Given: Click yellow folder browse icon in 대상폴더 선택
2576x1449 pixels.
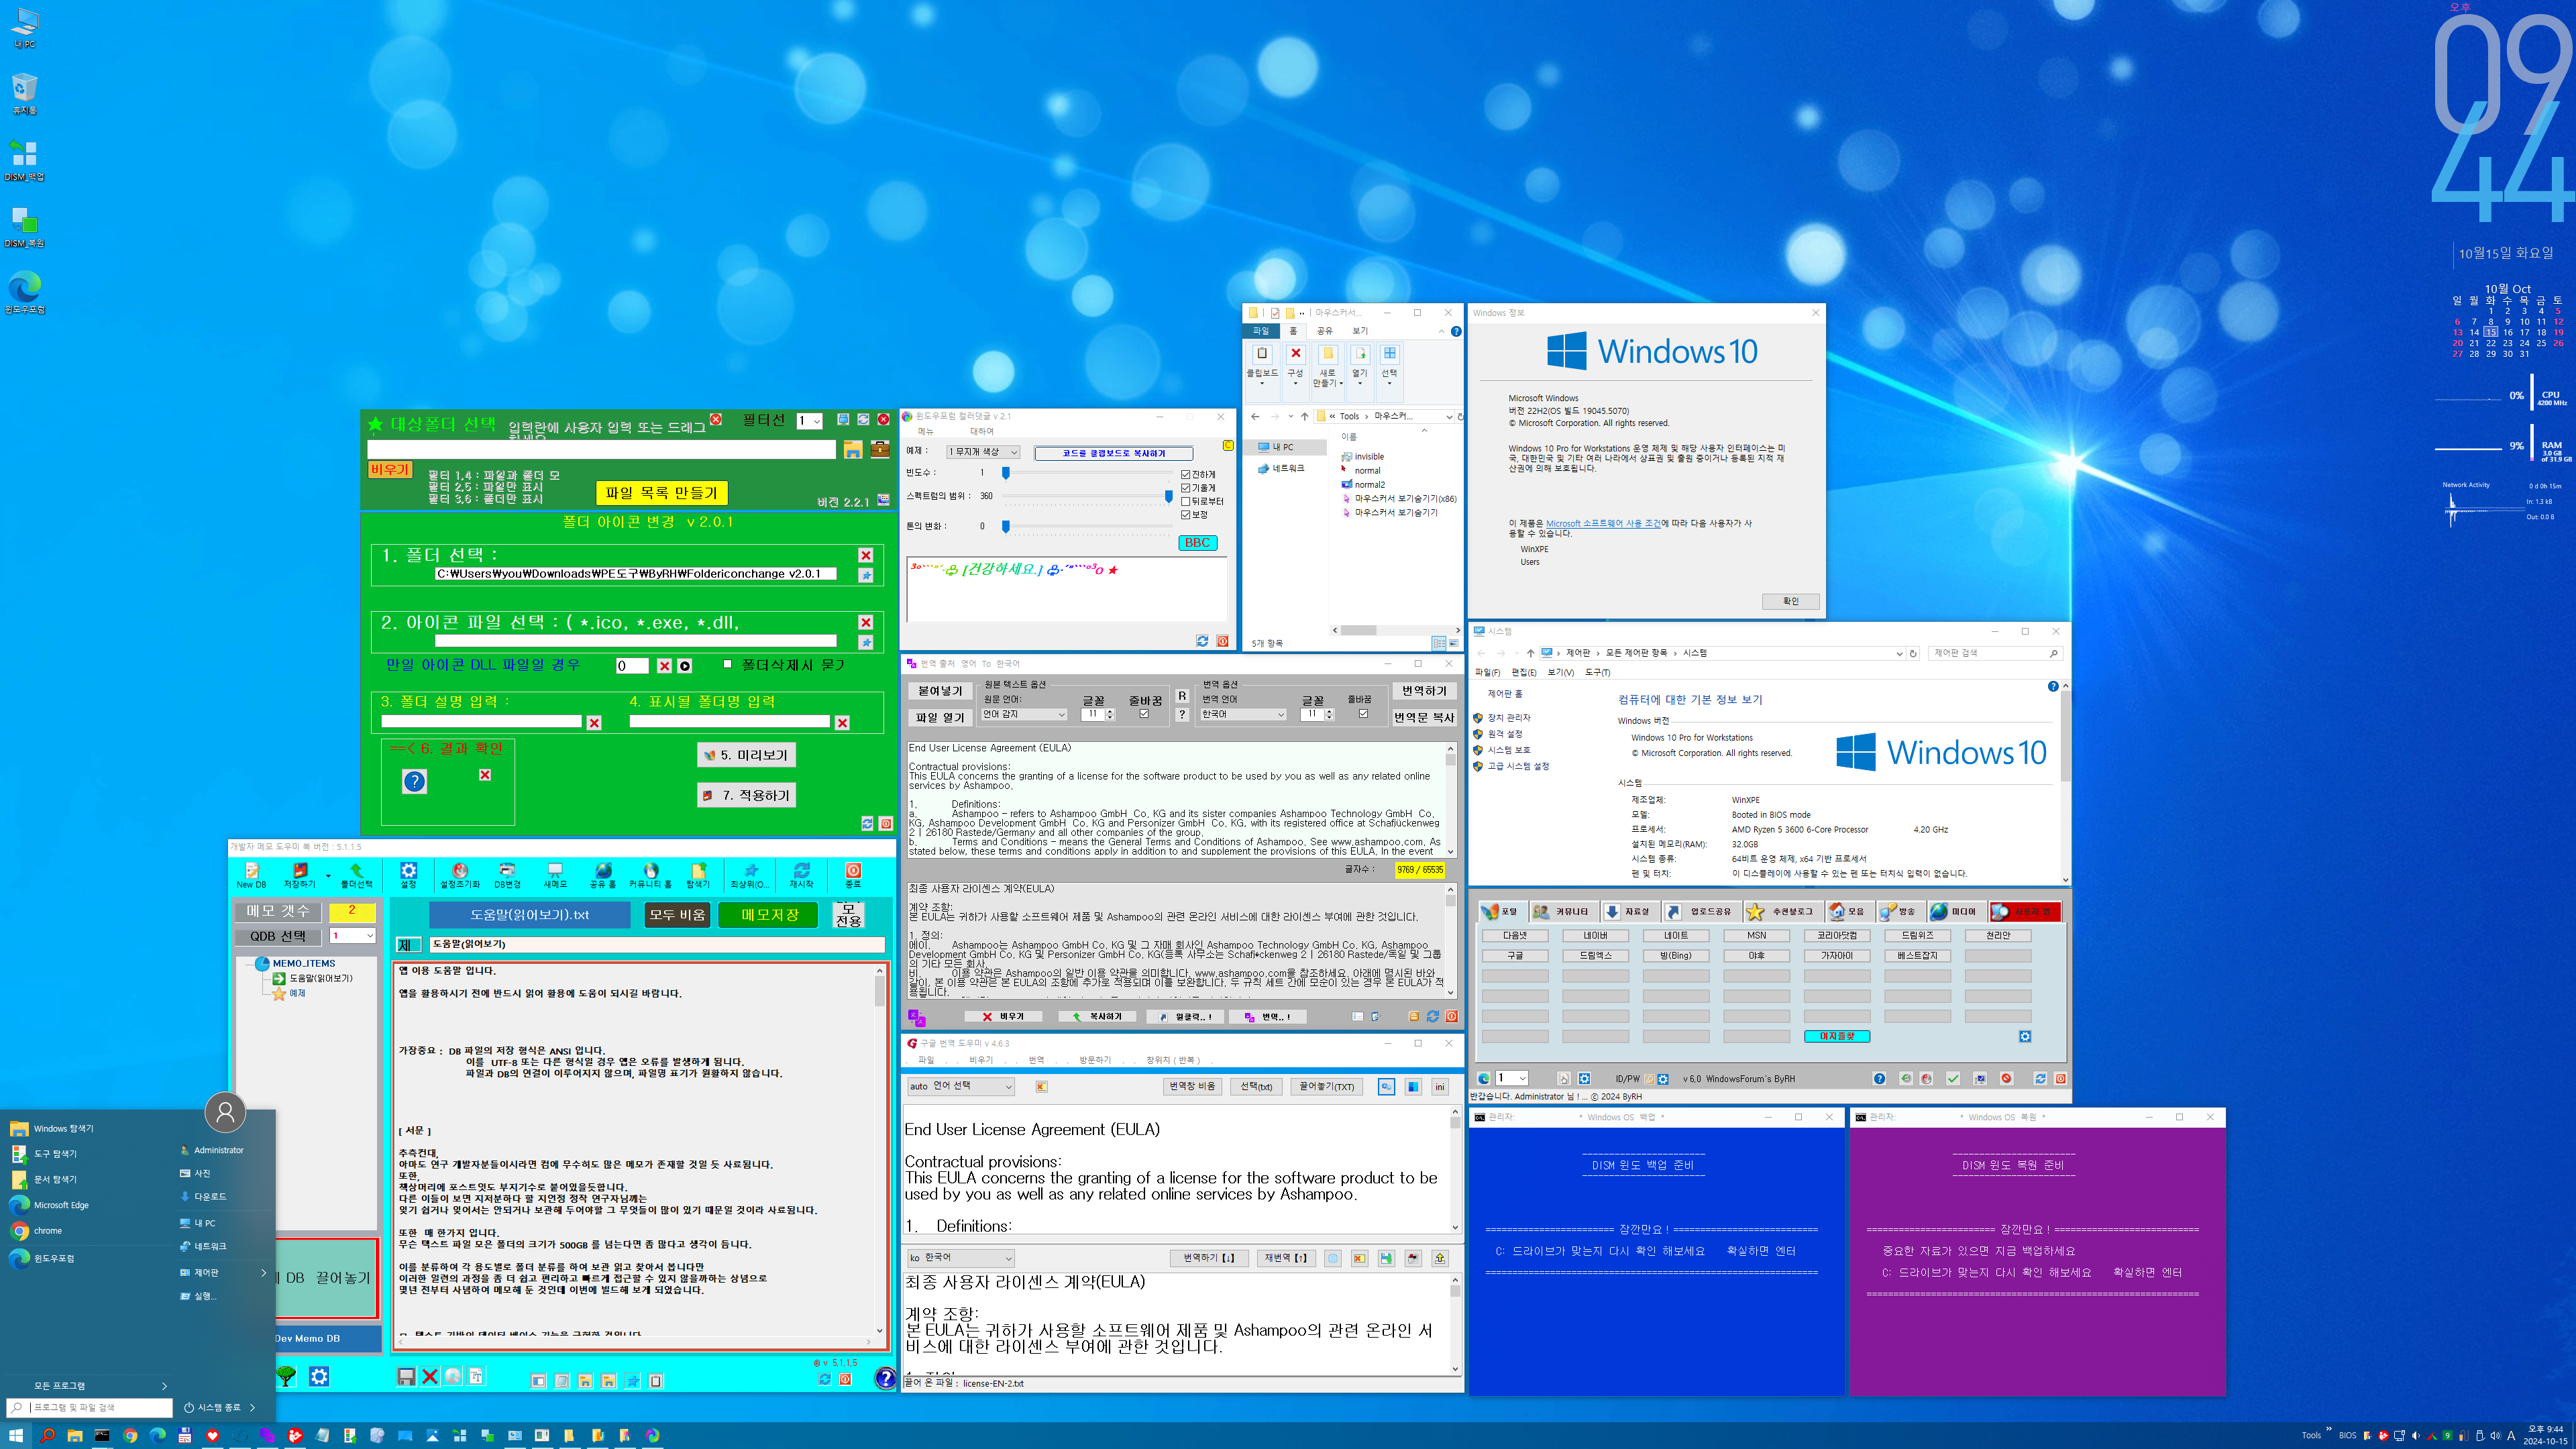Looking at the screenshot, I should point(852,449).
